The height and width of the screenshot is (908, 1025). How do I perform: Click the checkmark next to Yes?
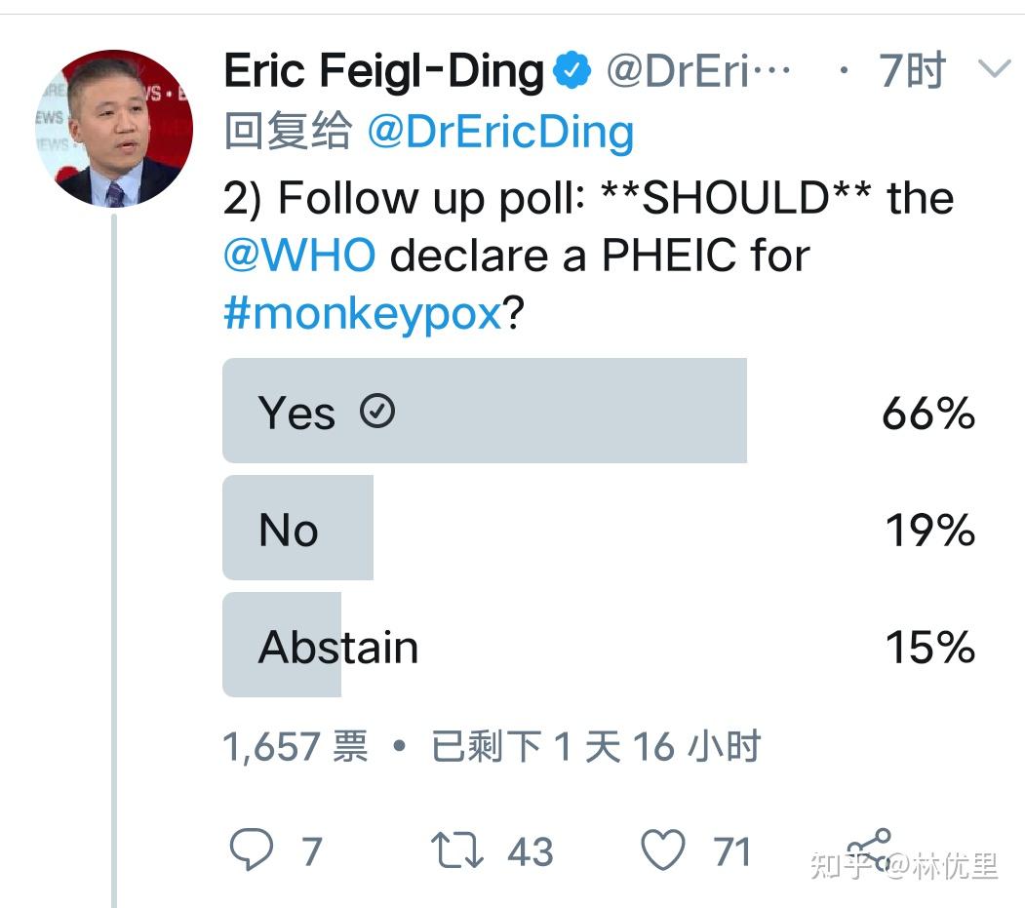[377, 412]
